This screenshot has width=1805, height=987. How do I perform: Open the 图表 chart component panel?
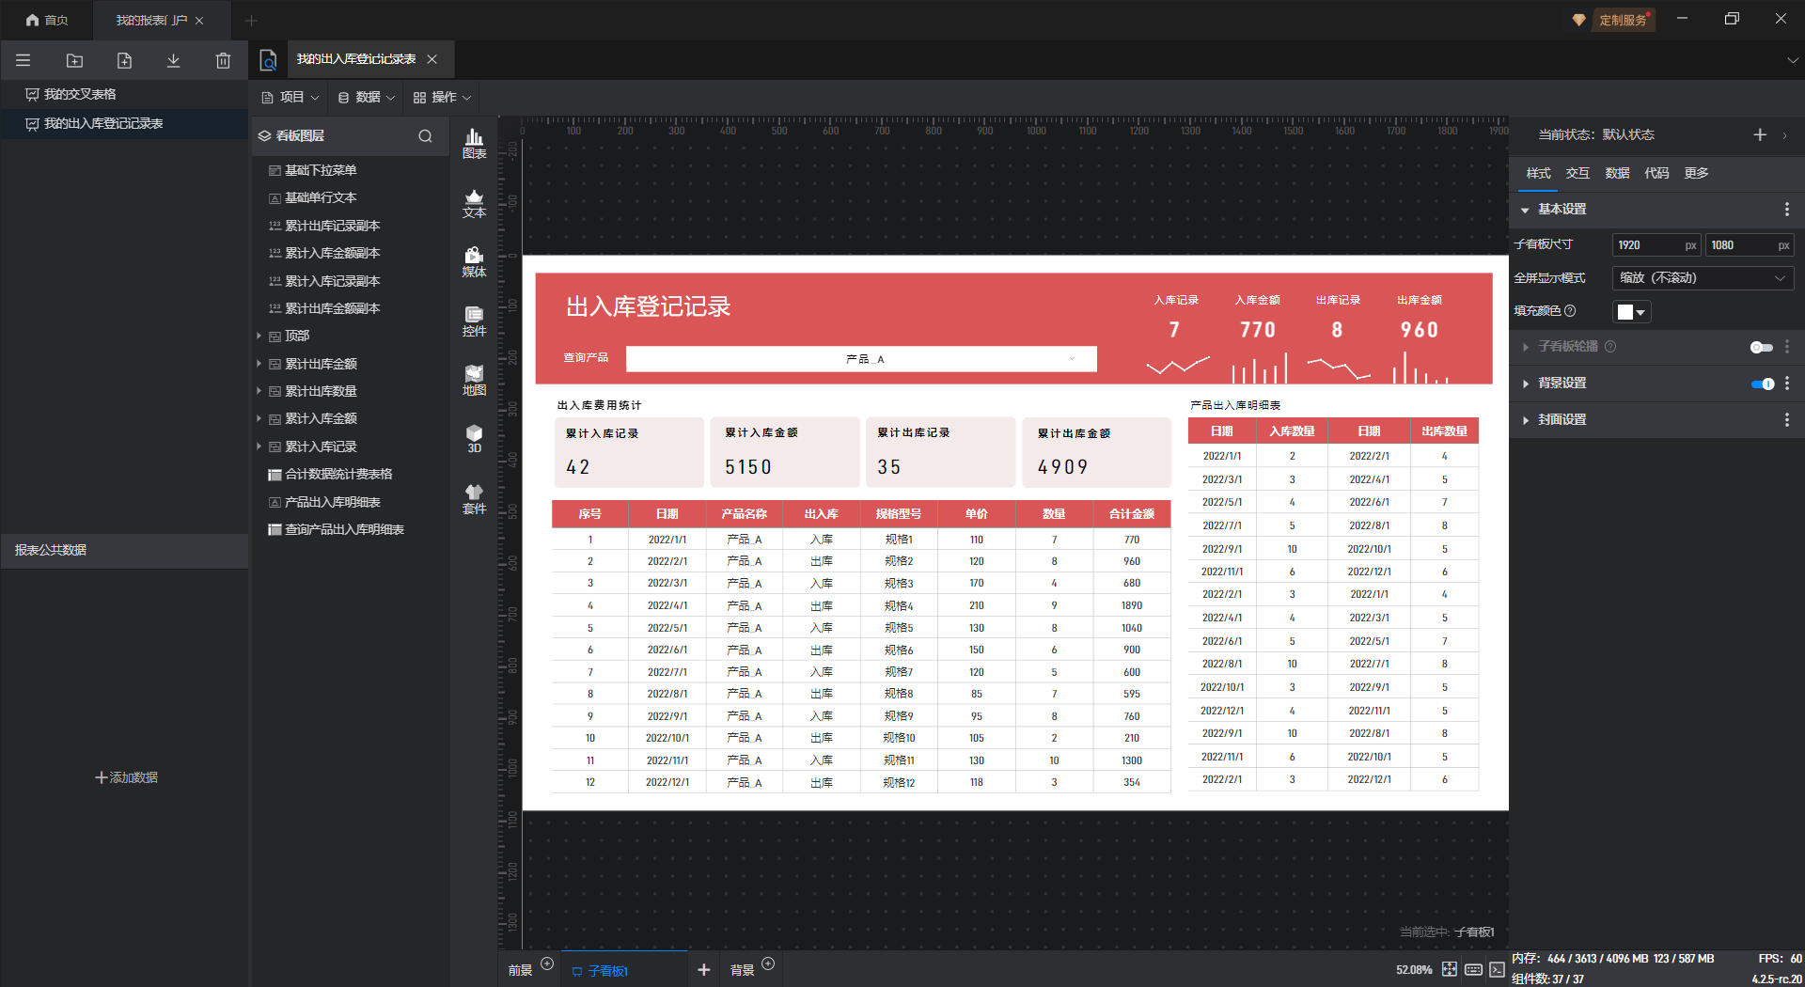pyautogui.click(x=474, y=144)
